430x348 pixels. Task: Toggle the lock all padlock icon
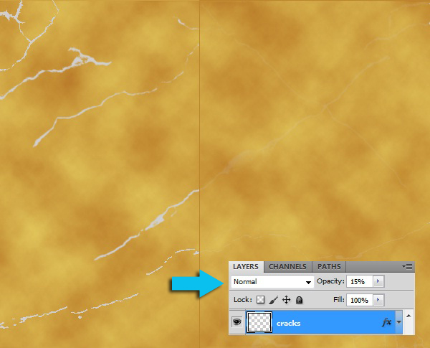coord(299,300)
